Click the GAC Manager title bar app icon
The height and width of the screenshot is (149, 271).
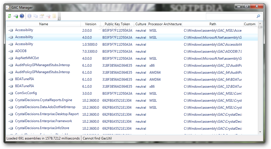pyautogui.click(x=8, y=8)
